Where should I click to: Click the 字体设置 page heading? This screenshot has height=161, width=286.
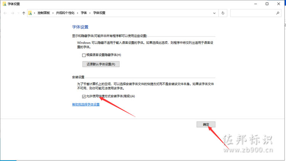(x=80, y=27)
